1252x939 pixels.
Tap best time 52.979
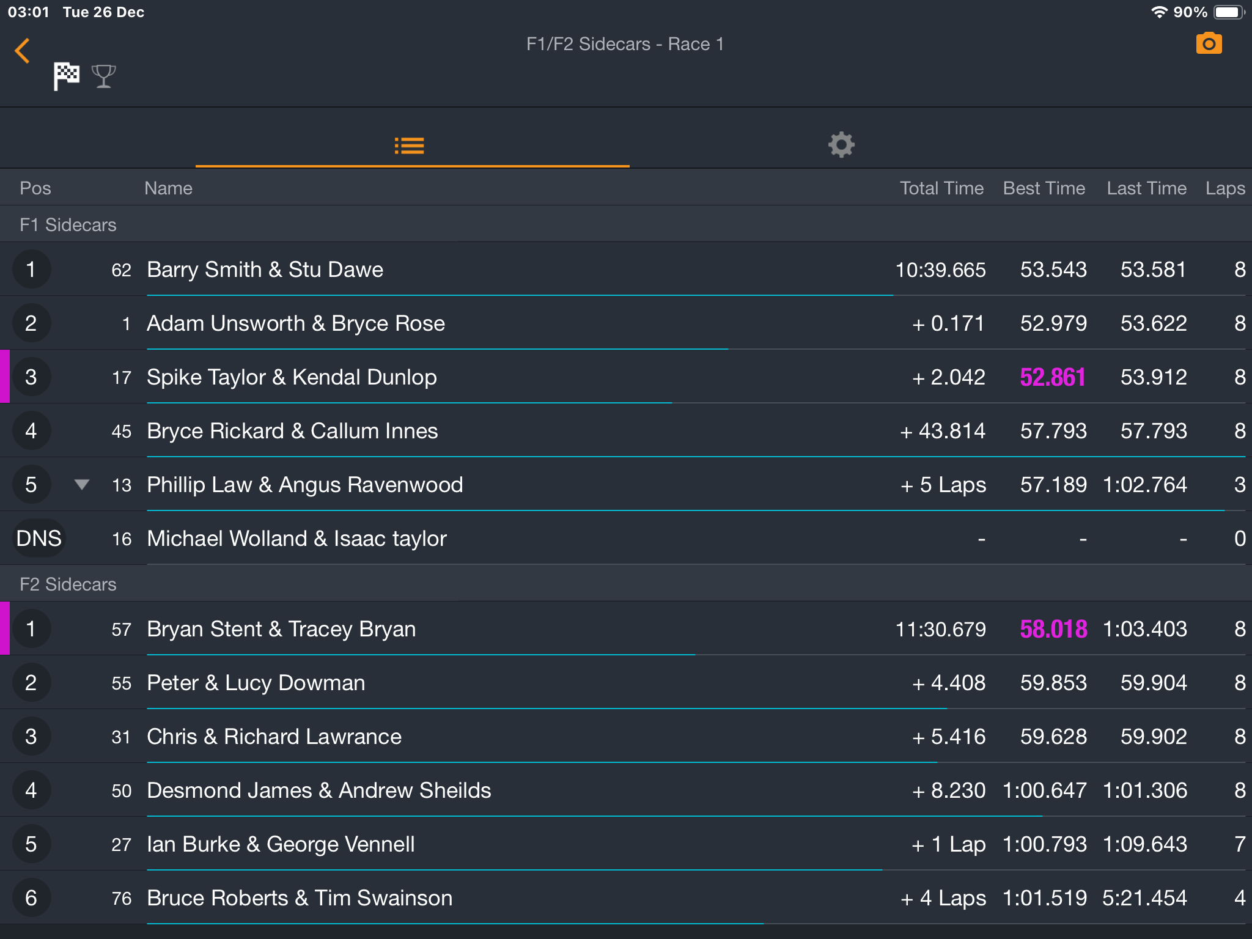pyautogui.click(x=1053, y=323)
